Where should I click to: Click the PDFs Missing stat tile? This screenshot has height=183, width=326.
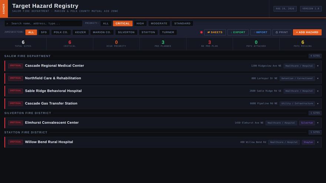[303, 44]
